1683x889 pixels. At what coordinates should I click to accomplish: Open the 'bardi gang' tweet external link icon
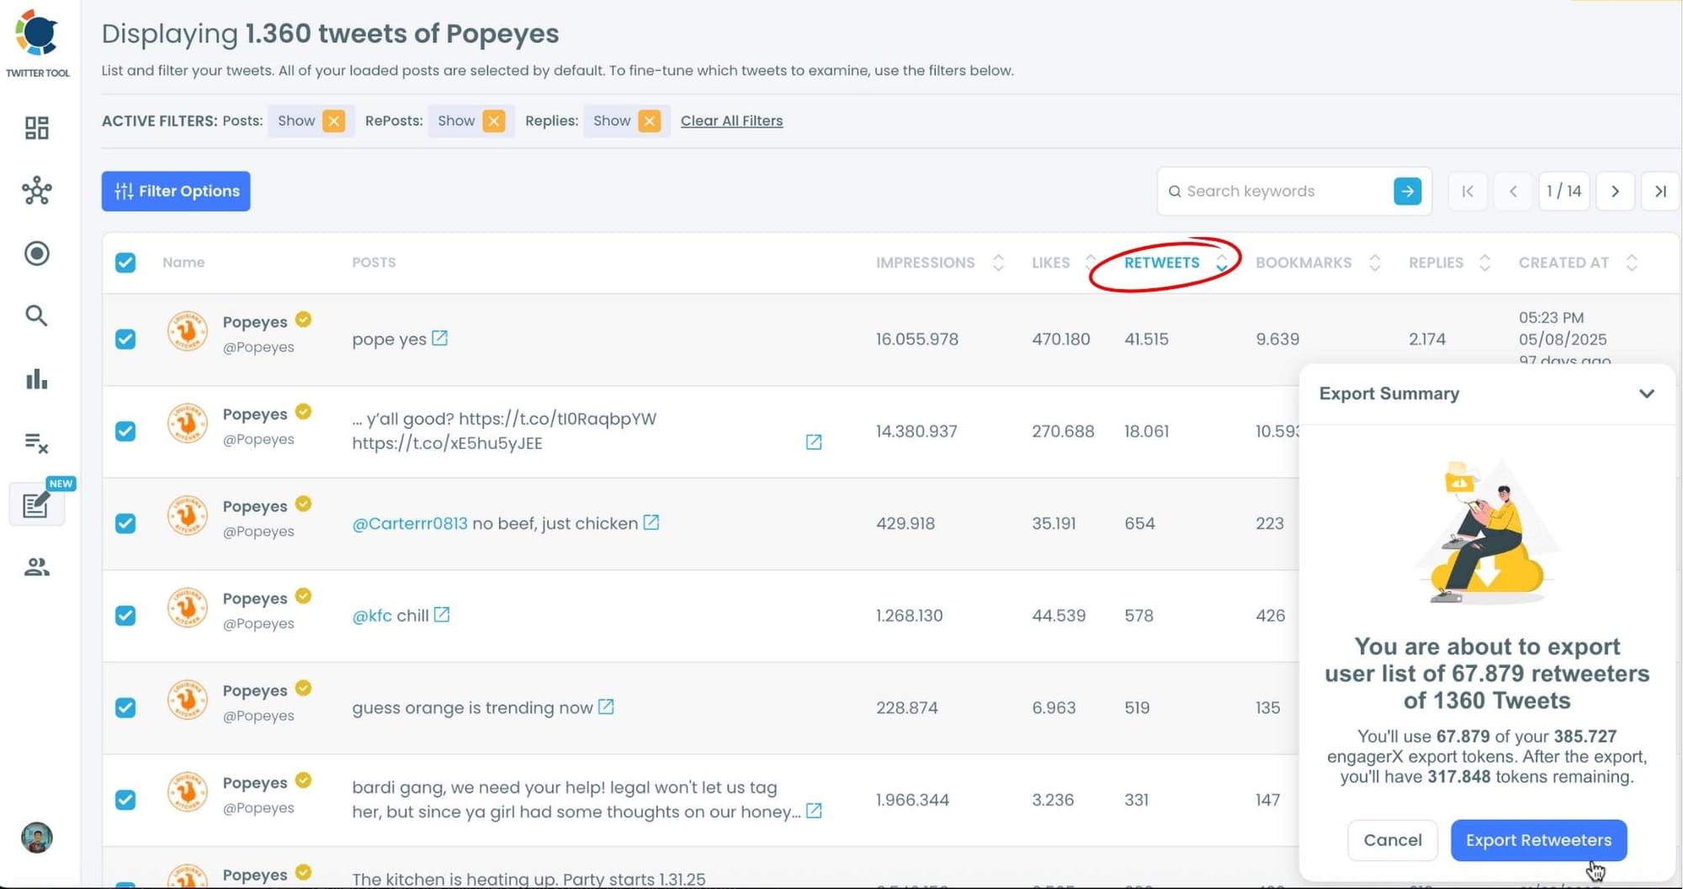(x=814, y=811)
